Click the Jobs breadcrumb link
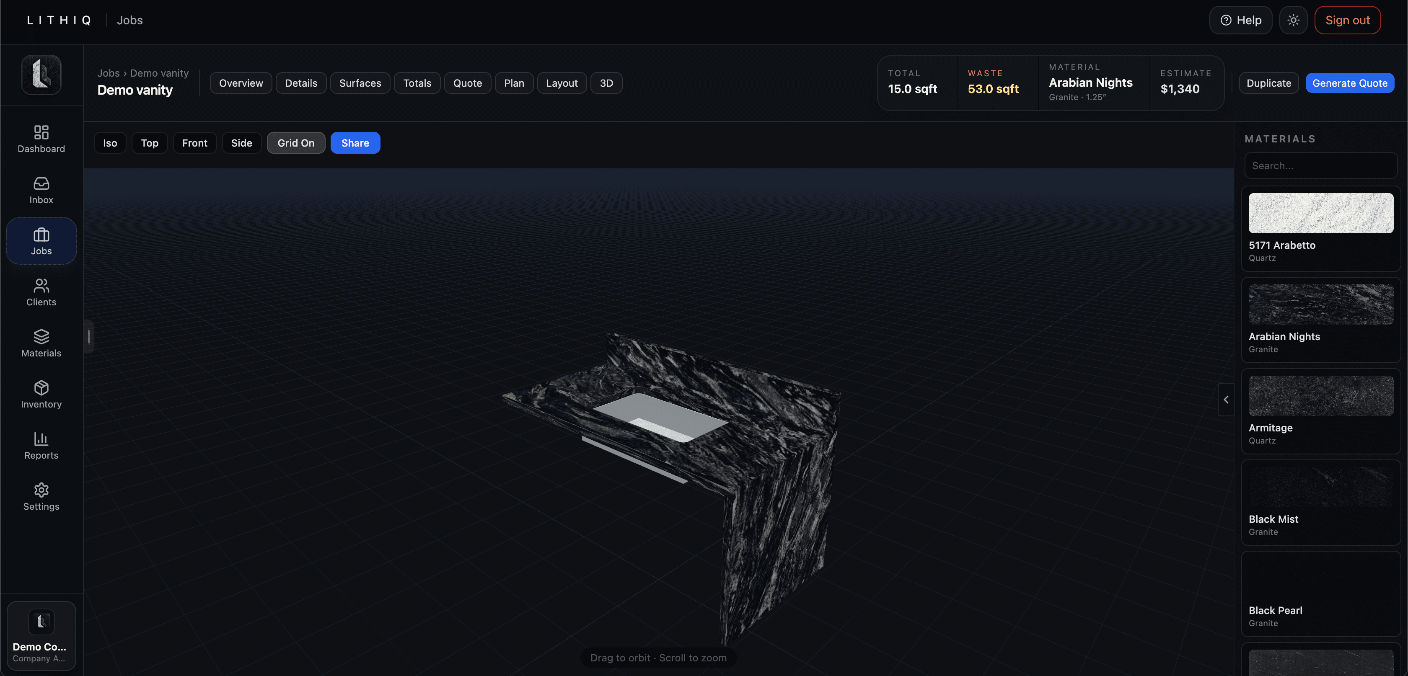The image size is (1408, 676). coord(108,73)
